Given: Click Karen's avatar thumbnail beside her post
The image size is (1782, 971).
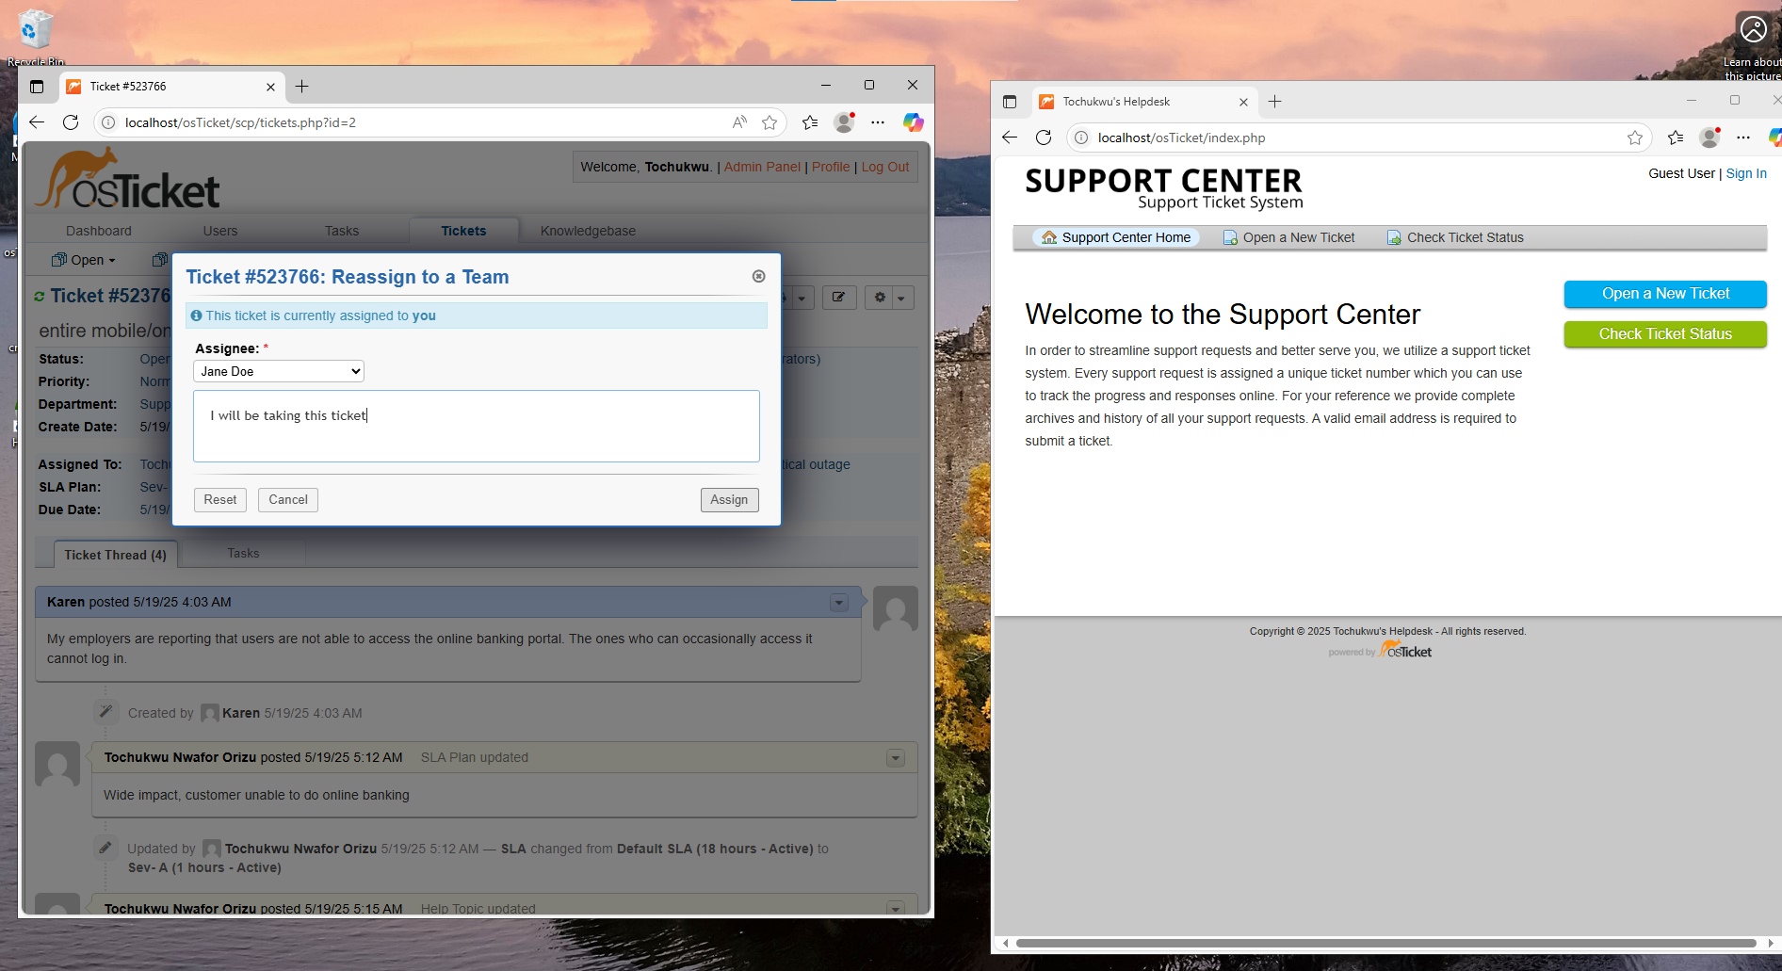Looking at the screenshot, I should click(x=896, y=608).
